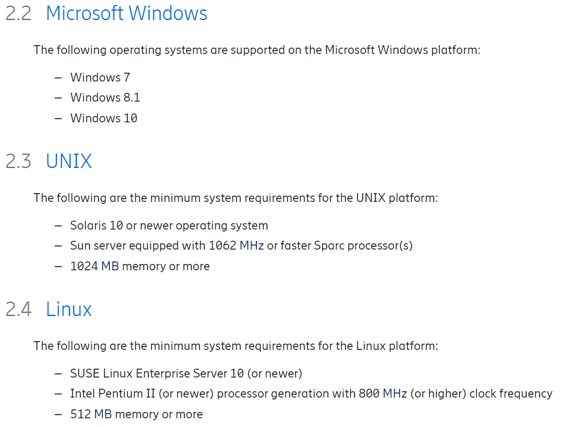Select the Windows 8.1 list entry

pos(105,97)
